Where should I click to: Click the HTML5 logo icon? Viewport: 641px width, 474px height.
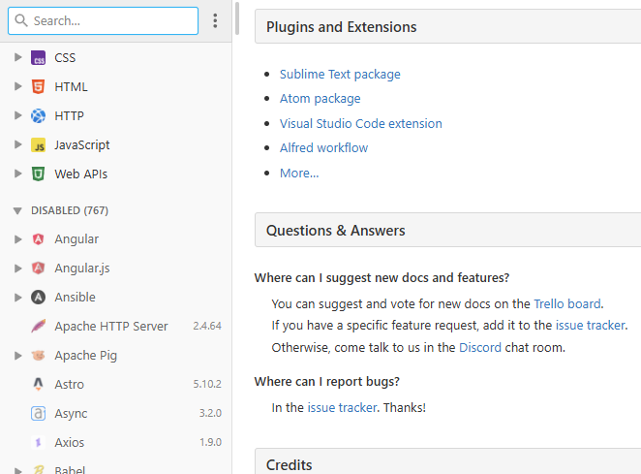coord(39,87)
